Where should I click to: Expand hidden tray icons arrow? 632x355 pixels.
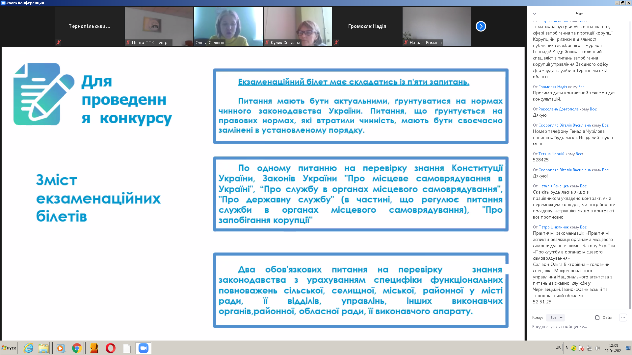pyautogui.click(x=566, y=348)
